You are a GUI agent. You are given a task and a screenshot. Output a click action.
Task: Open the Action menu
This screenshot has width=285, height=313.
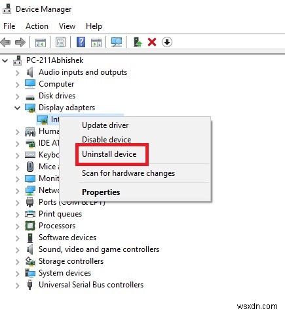(37, 26)
